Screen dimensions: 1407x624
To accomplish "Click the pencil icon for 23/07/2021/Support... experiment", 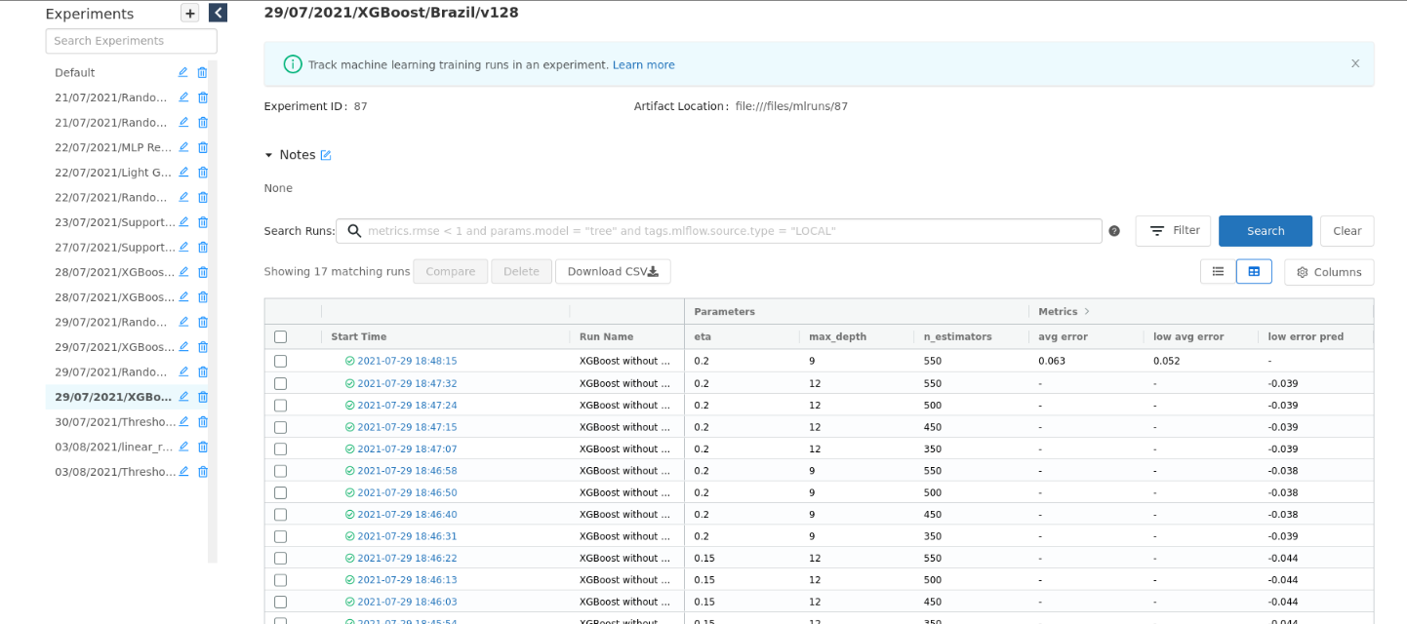I will (182, 222).
